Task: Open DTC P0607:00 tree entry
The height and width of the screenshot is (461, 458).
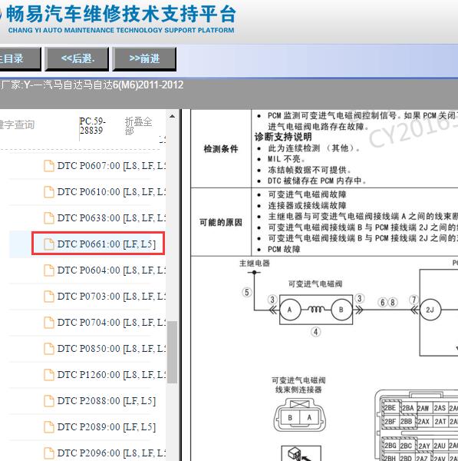Action: click(x=111, y=166)
